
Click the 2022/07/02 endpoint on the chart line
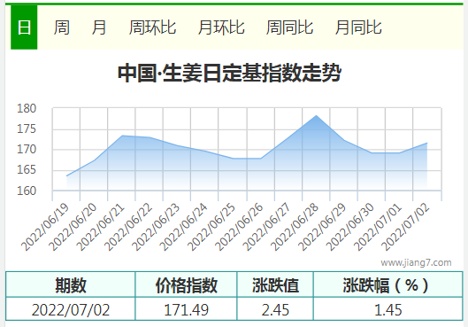426,143
